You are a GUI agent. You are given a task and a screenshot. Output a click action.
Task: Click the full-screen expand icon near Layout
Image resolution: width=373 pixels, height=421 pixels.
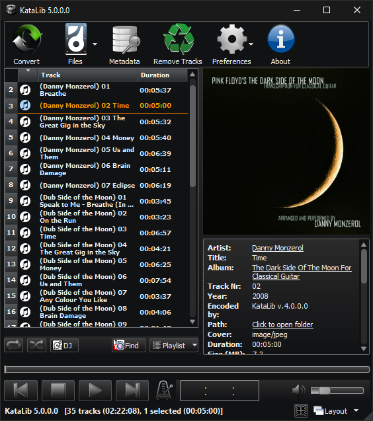point(301,410)
